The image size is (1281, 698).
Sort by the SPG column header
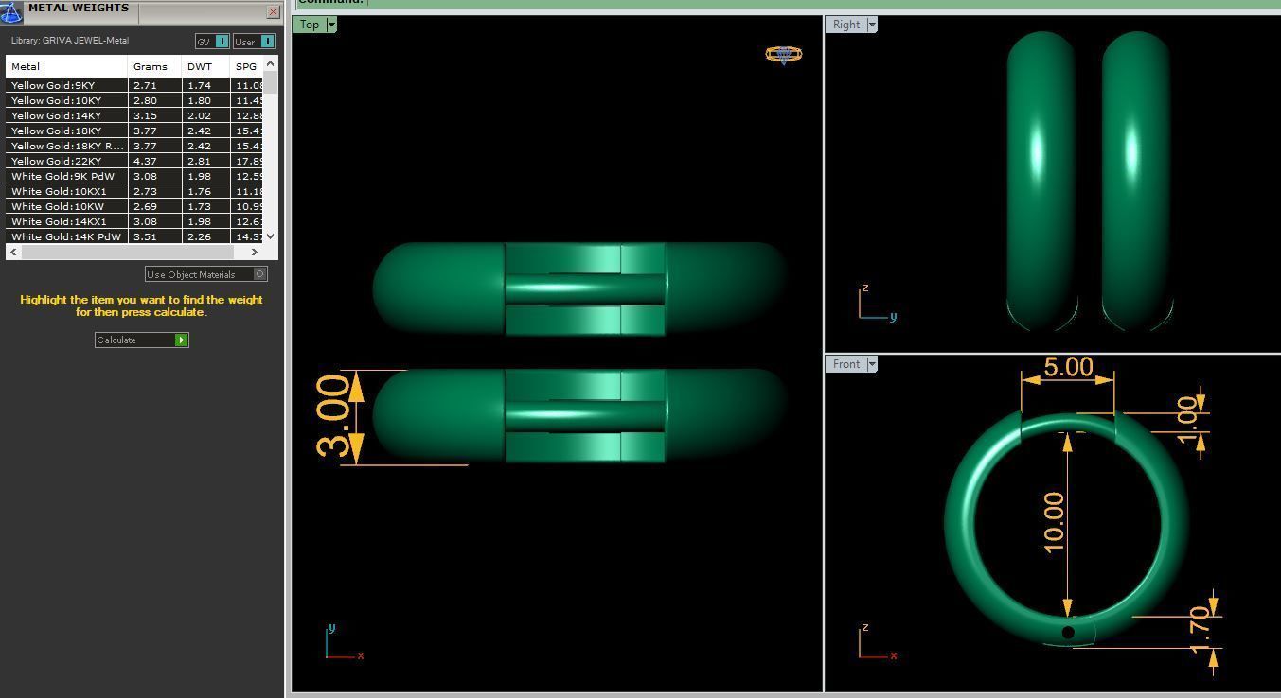(247, 66)
